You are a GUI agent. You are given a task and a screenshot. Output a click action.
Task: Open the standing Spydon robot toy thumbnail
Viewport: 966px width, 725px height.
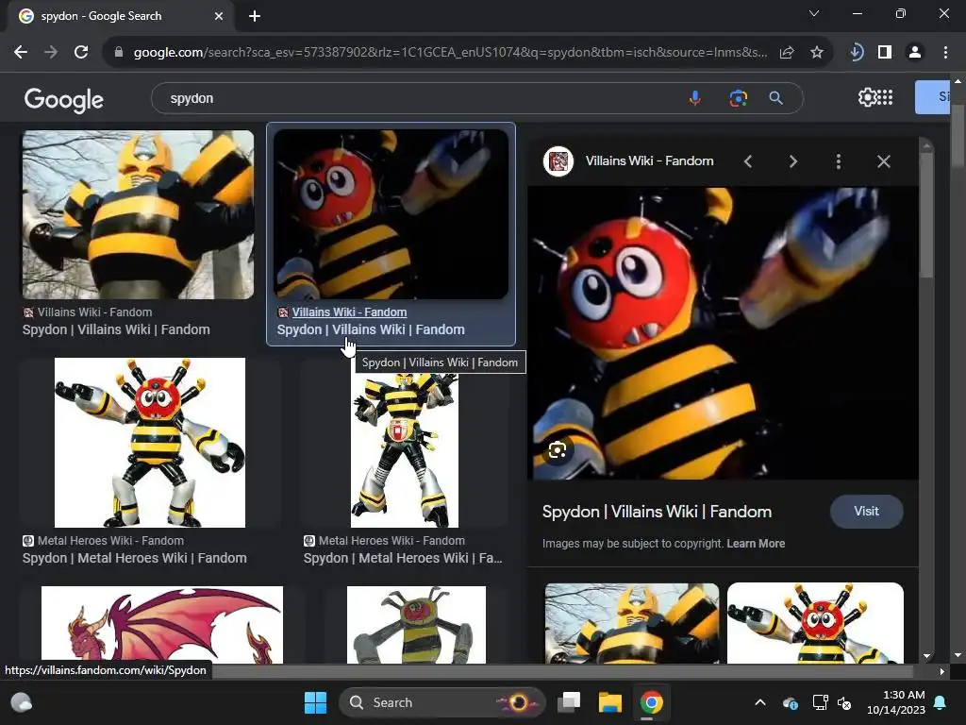[x=405, y=450]
